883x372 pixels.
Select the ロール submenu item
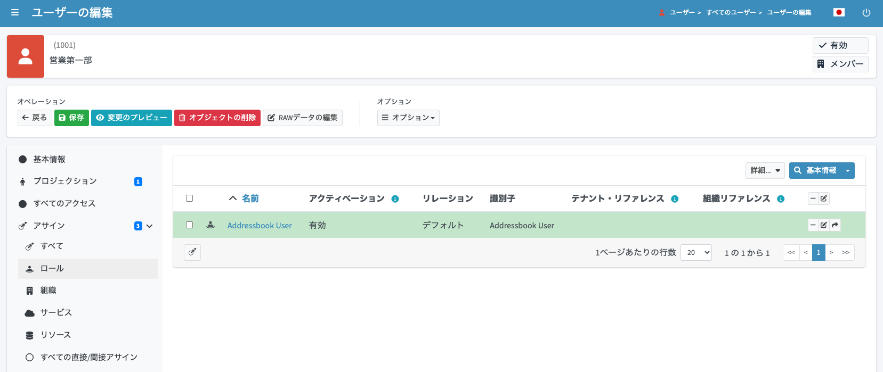[88, 269]
